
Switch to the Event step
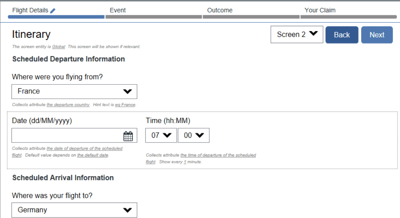point(118,10)
